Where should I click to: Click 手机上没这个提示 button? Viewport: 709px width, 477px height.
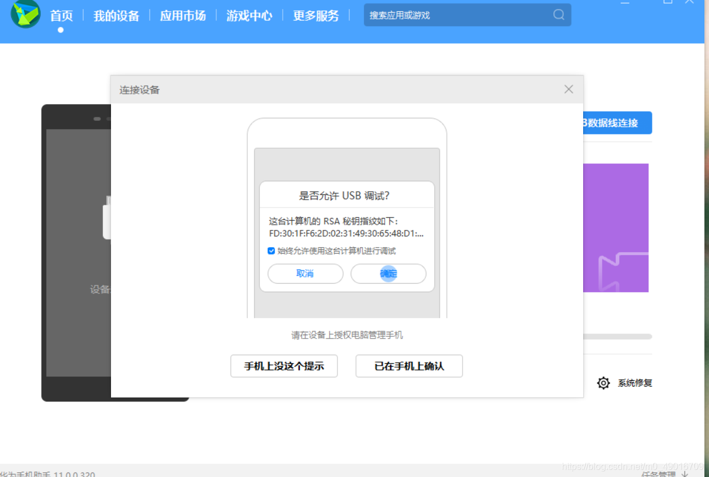(284, 366)
